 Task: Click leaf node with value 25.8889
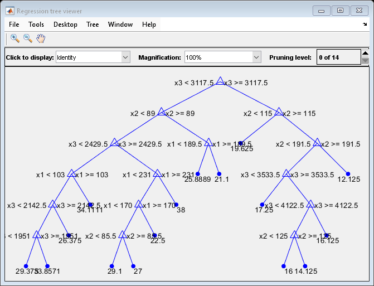pos(197,174)
